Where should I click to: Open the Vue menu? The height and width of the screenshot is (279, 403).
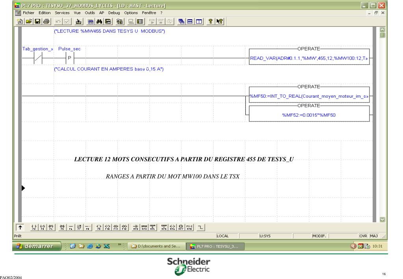click(77, 13)
